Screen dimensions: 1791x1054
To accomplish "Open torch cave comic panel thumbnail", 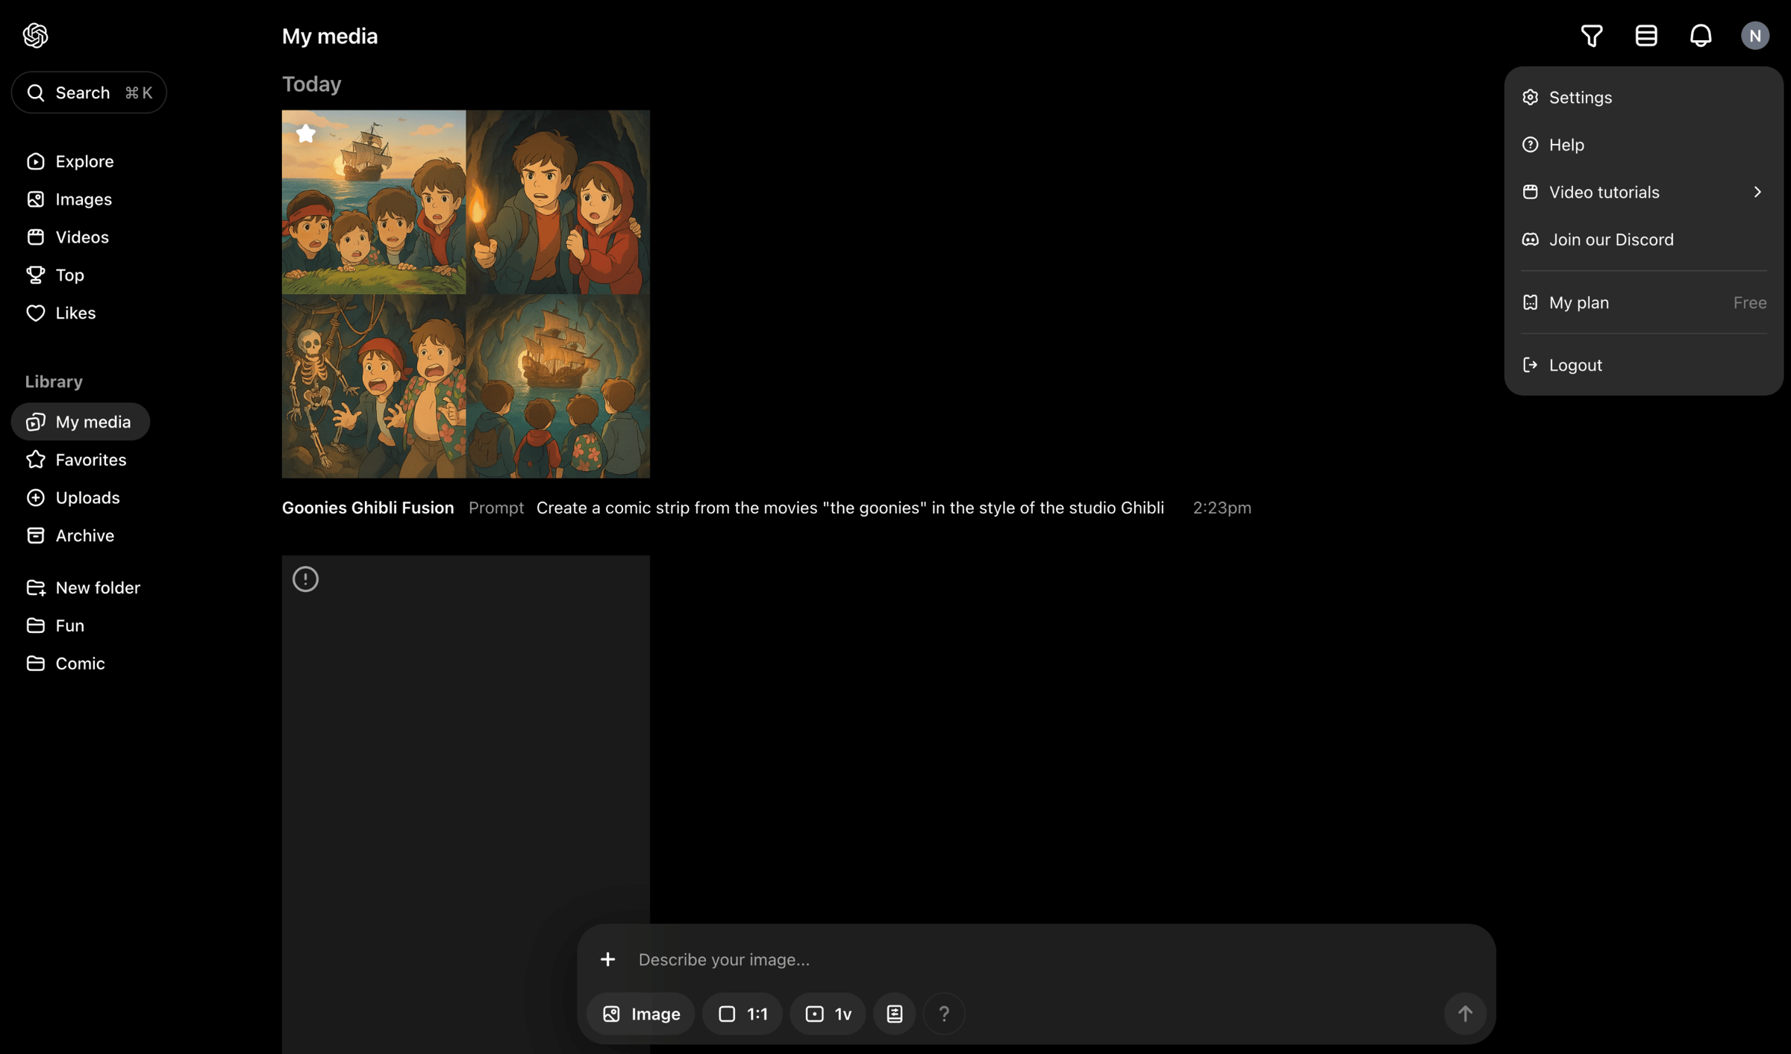I will point(558,202).
